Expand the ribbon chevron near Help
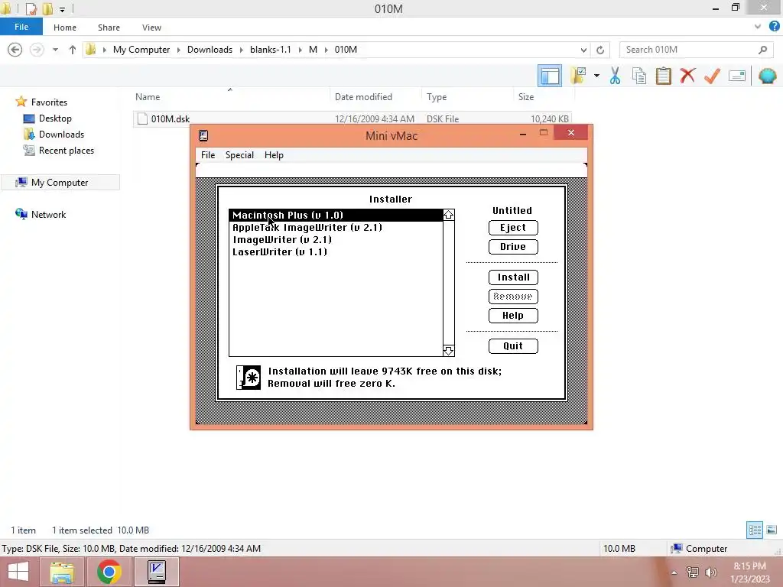783x587 pixels. click(758, 27)
